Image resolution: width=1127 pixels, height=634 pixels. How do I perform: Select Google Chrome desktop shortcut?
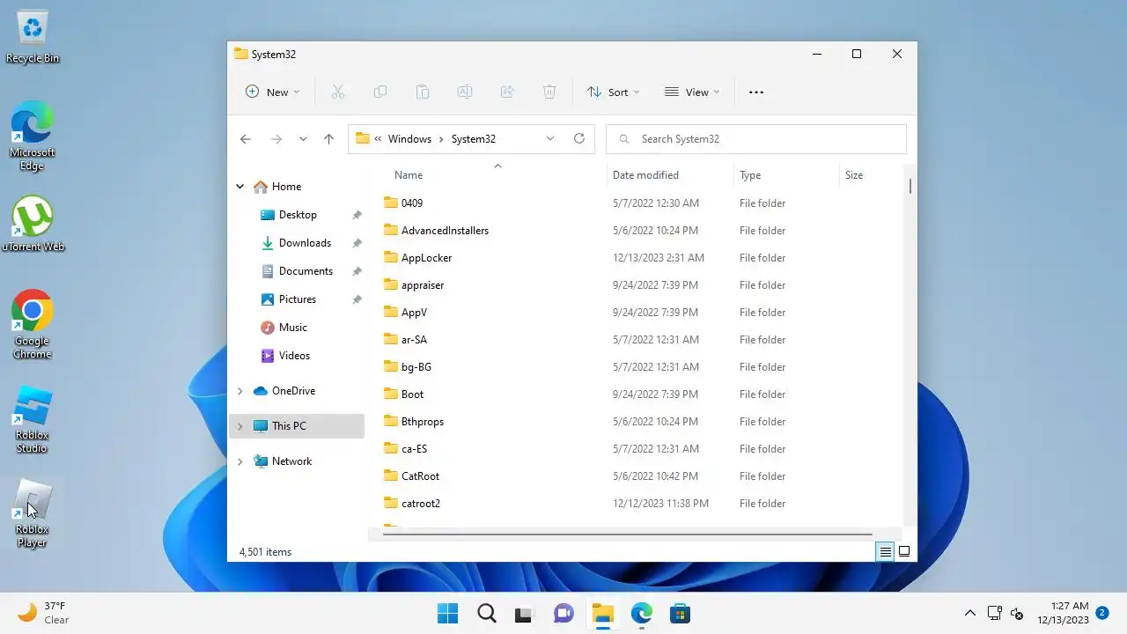33,324
